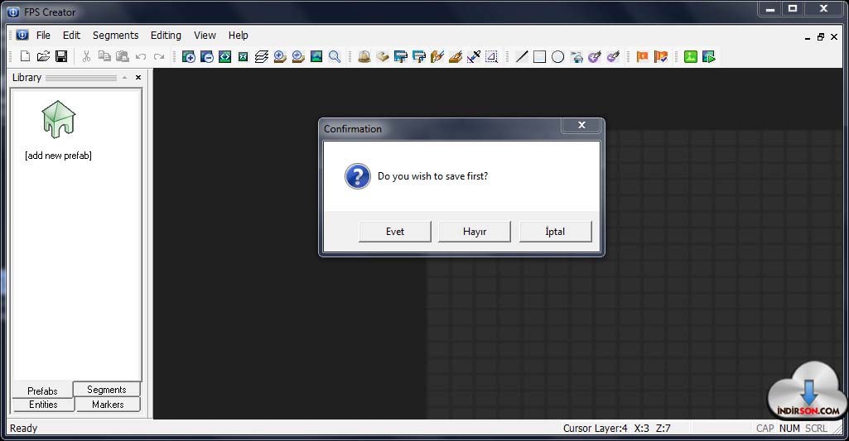849x441 pixels.
Task: Open the View menu
Action: pyautogui.click(x=205, y=36)
